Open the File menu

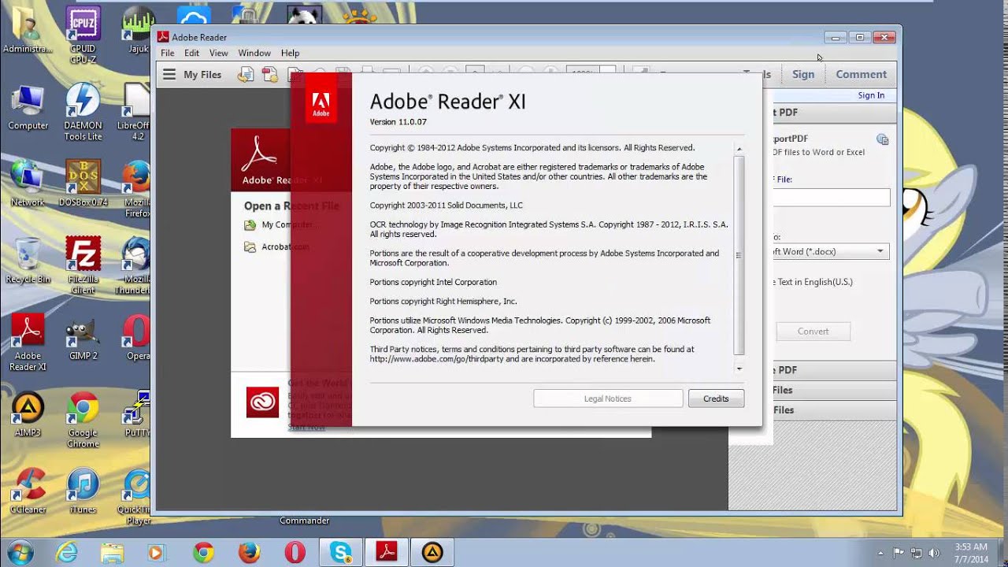tap(168, 53)
